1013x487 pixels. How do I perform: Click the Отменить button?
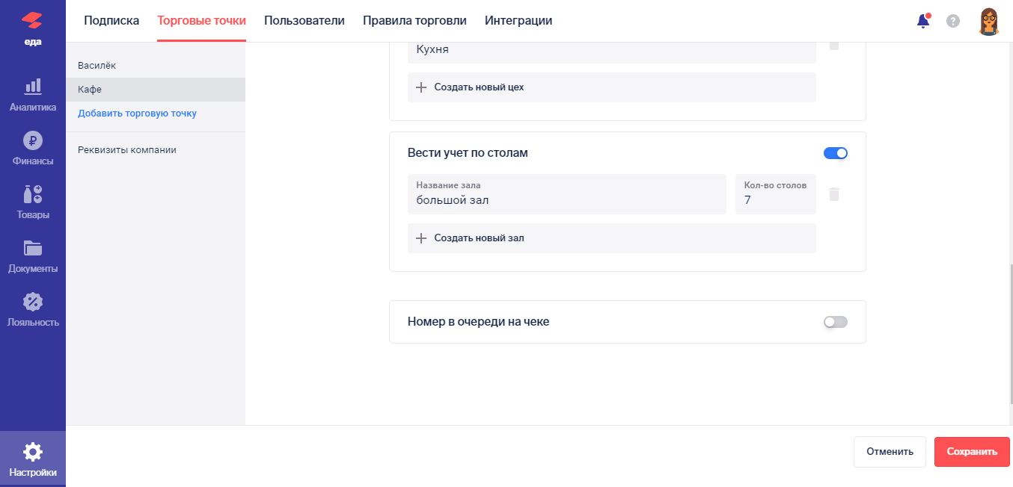[890, 452]
